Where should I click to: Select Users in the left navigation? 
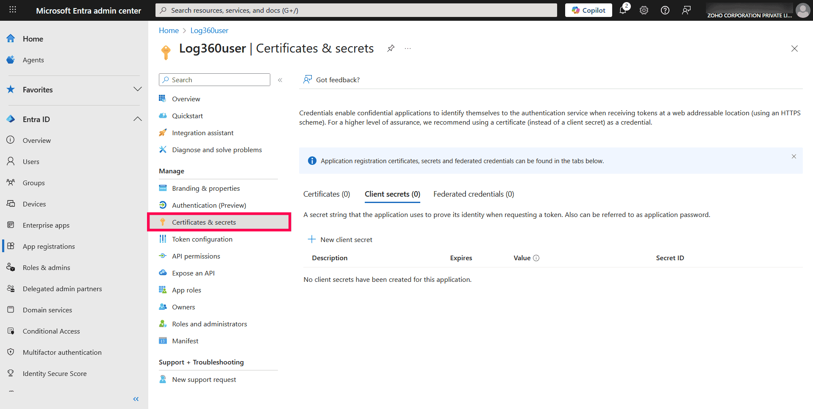(31, 161)
